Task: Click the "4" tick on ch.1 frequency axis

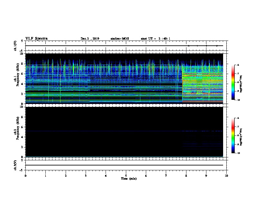Action: [x=23, y=84]
